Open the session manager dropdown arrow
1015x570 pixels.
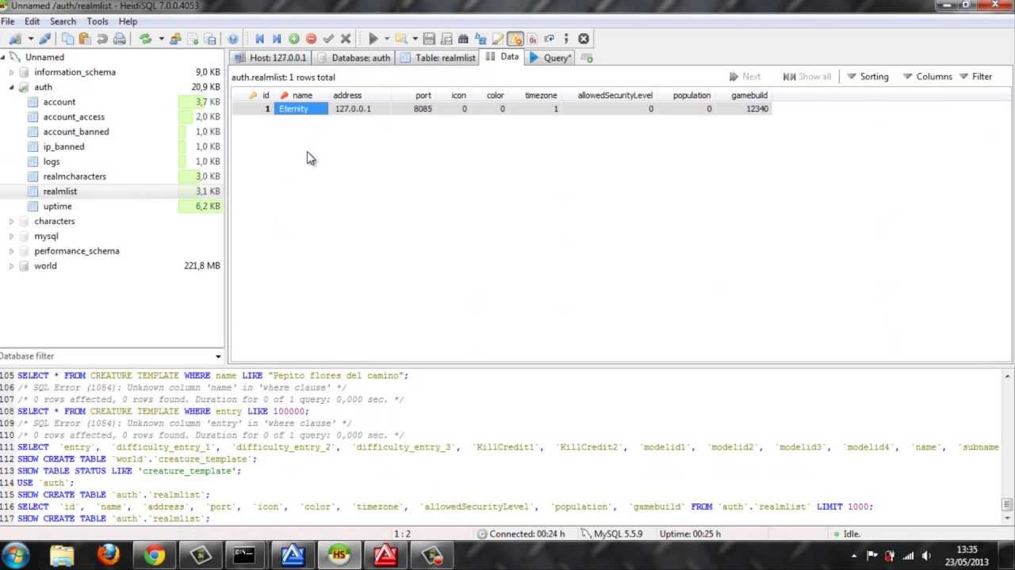coord(31,39)
